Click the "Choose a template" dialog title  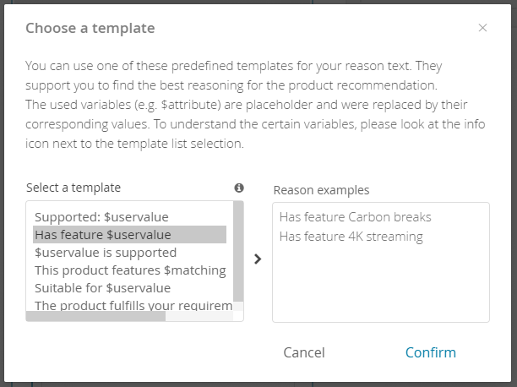click(x=90, y=28)
